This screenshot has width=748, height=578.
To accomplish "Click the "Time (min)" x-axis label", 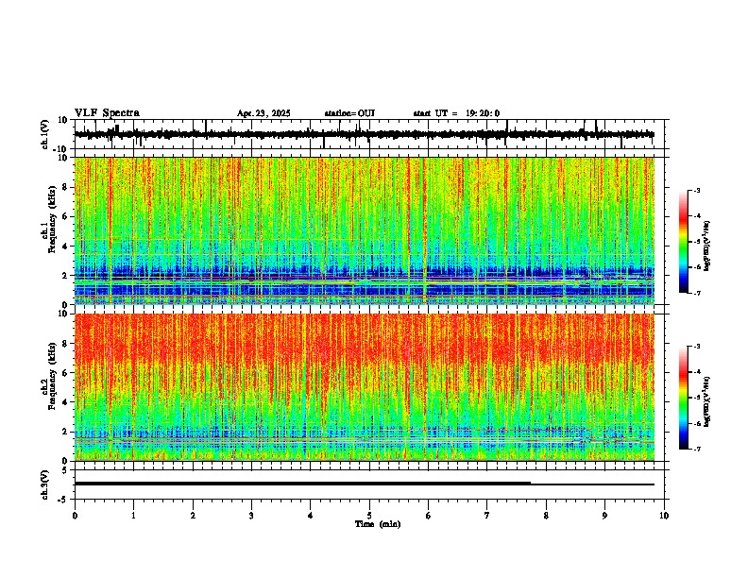I will point(378,524).
